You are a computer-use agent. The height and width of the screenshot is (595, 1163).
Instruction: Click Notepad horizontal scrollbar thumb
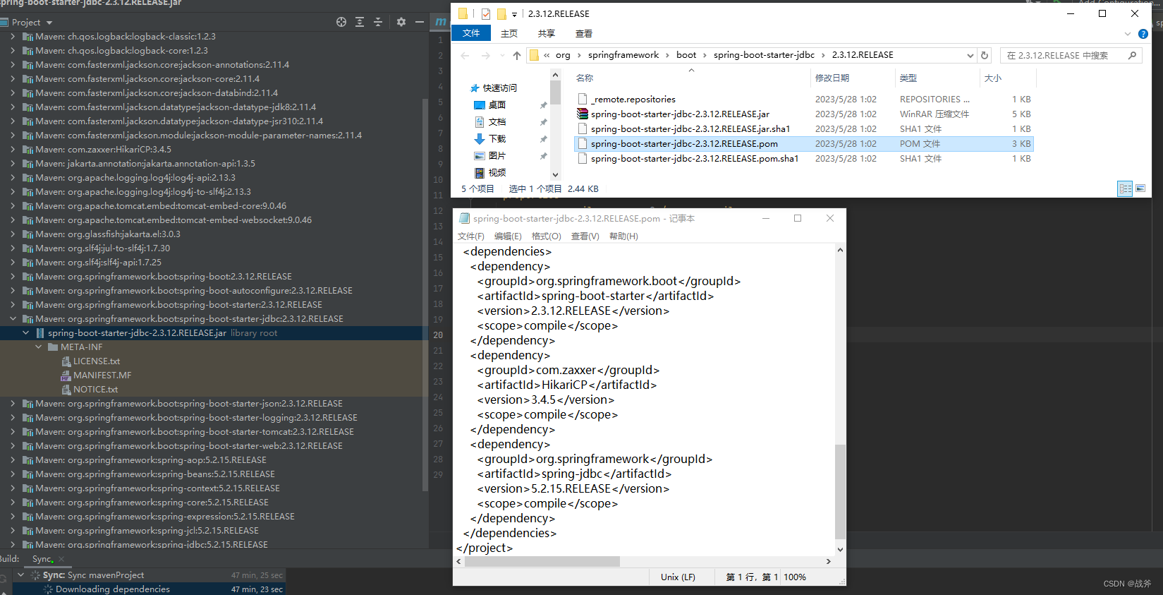tap(542, 562)
